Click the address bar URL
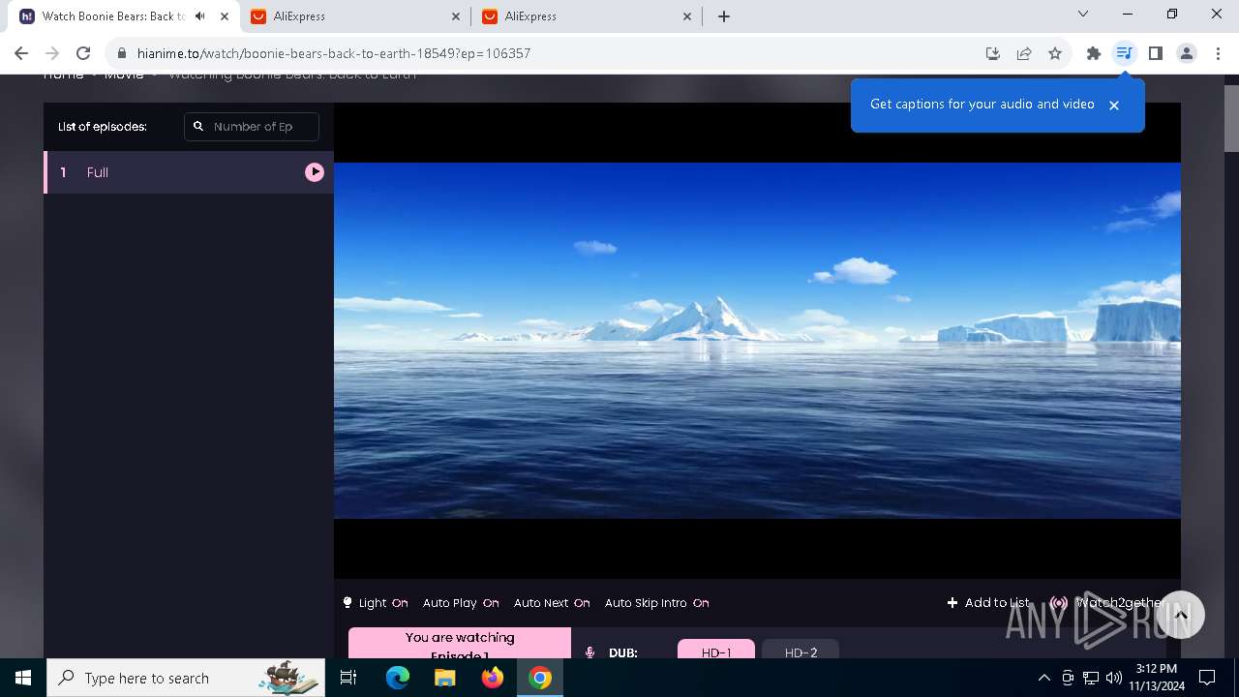Image resolution: width=1239 pixels, height=697 pixels. pyautogui.click(x=334, y=53)
